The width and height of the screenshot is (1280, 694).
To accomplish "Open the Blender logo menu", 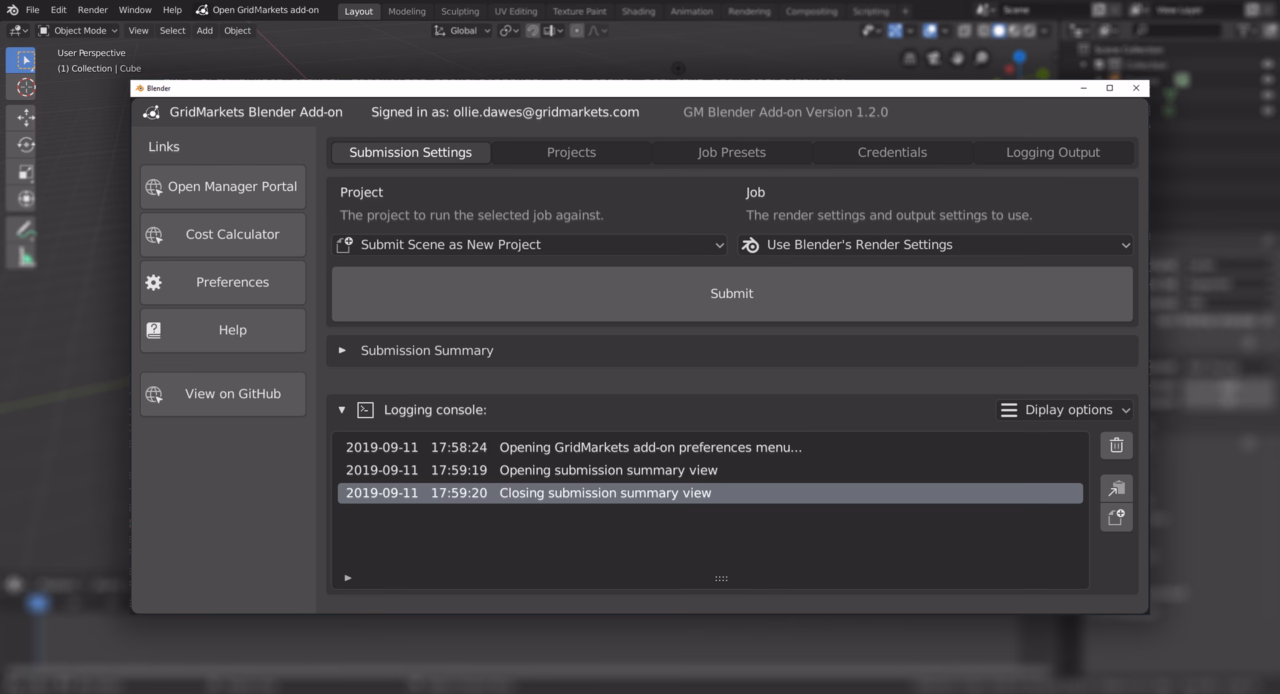I will [13, 10].
